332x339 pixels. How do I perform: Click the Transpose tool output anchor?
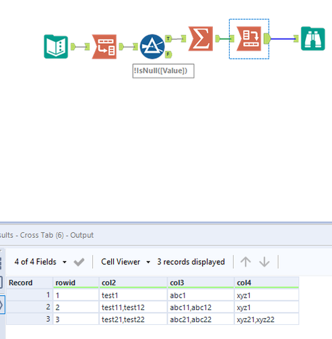coord(121,47)
